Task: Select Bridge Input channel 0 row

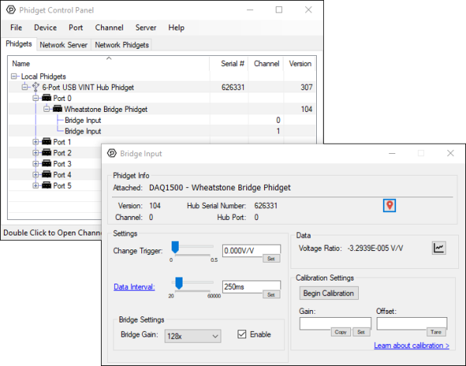Action: coord(162,120)
